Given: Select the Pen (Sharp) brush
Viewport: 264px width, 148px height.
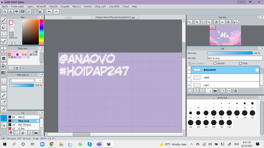Looking at the screenshot, I should point(24,125).
